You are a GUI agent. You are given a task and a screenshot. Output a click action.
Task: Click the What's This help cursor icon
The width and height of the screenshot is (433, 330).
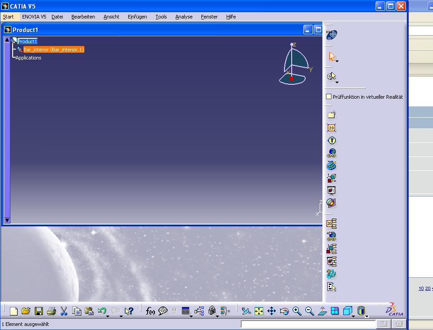tap(129, 311)
